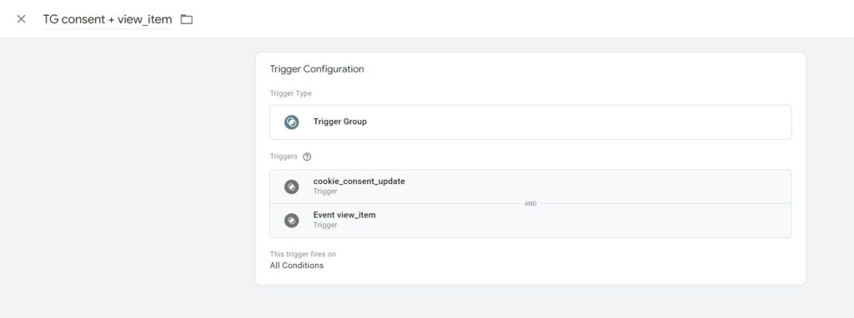This screenshot has width=854, height=318.
Task: Click the Event view_item trigger icon
Action: 291,220
